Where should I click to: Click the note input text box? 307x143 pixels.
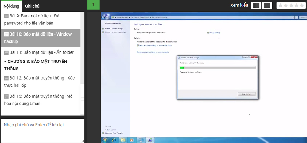click(x=42, y=130)
